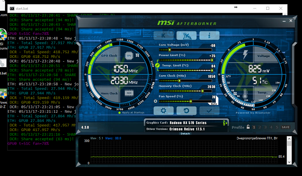This screenshot has width=302, height=176.
Task: Click the Detach monitoring panel tab
Action: coord(185,133)
